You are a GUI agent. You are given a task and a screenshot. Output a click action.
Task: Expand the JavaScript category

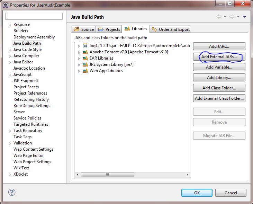click(10, 75)
